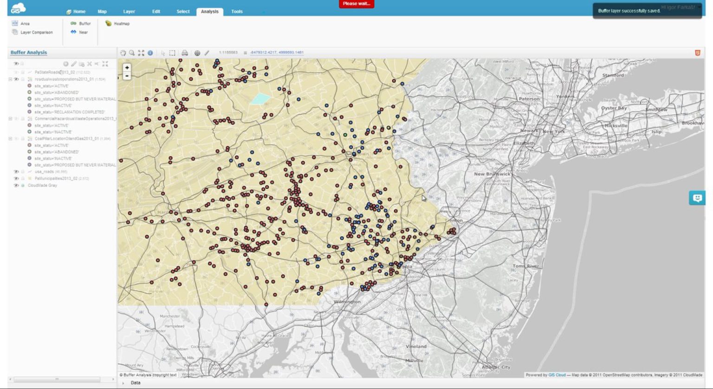
Task: Click the map coordinates readout link
Action: coord(277,52)
